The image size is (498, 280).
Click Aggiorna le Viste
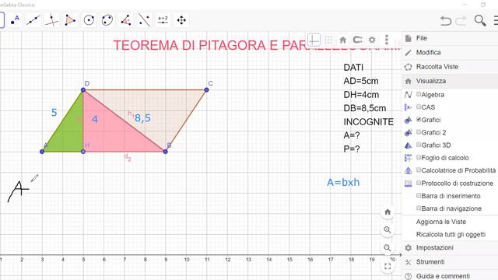[441, 222]
